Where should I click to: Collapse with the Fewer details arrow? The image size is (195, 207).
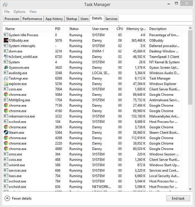[7, 198]
